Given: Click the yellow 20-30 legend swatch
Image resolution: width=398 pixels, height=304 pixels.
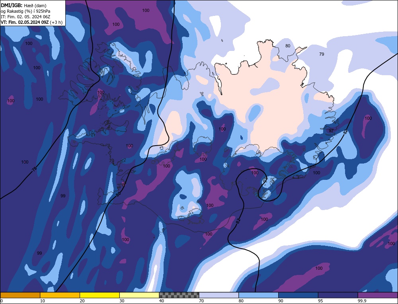Looking at the screenshot, I should tap(99, 295).
